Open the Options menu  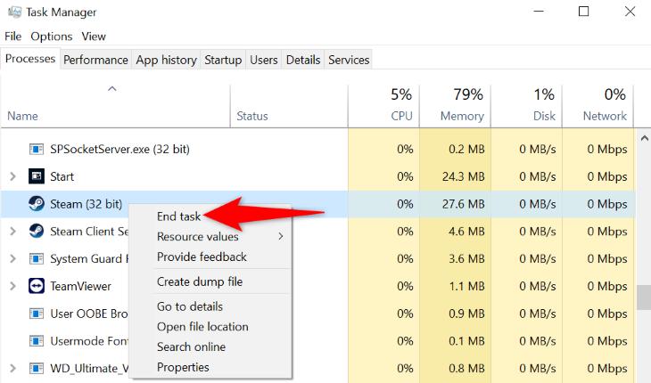(51, 37)
